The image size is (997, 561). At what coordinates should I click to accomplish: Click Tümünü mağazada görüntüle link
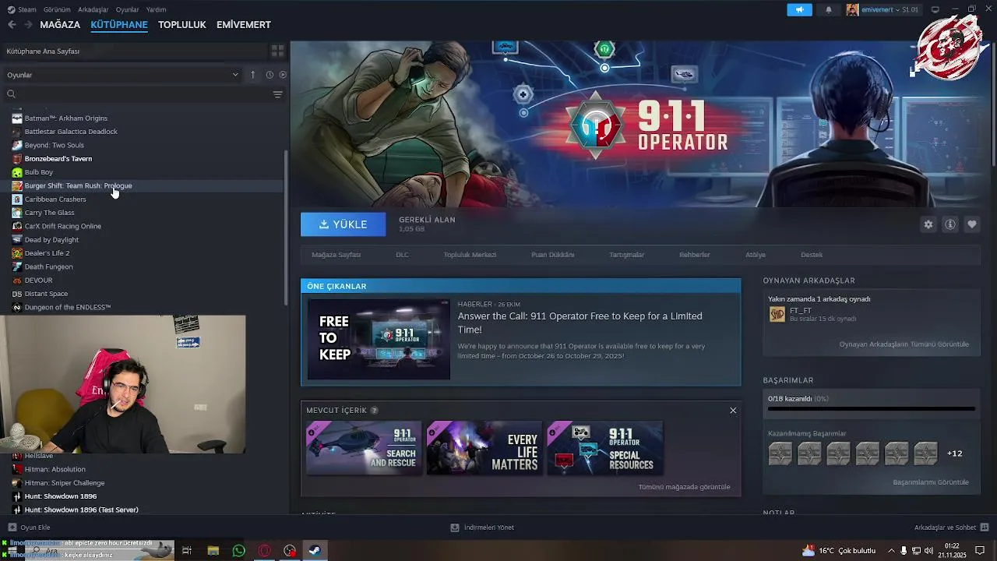click(x=684, y=487)
